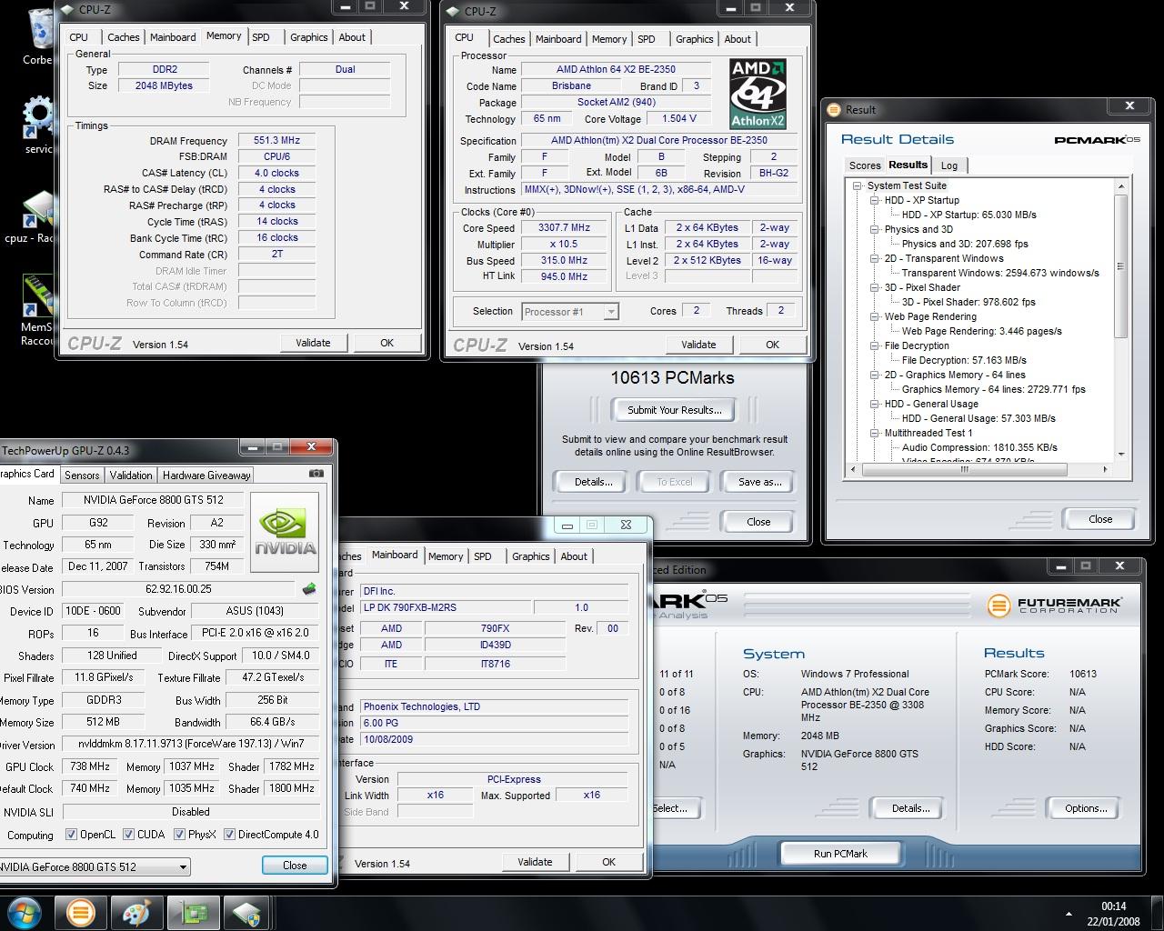Toggle the PhysX checkbox
This screenshot has width=1164, height=931.
point(180,834)
